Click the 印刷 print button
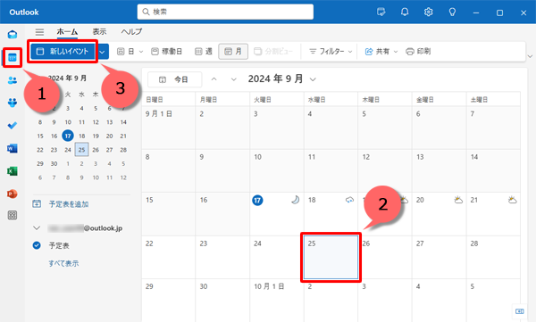The width and height of the screenshot is (536, 322). point(418,52)
